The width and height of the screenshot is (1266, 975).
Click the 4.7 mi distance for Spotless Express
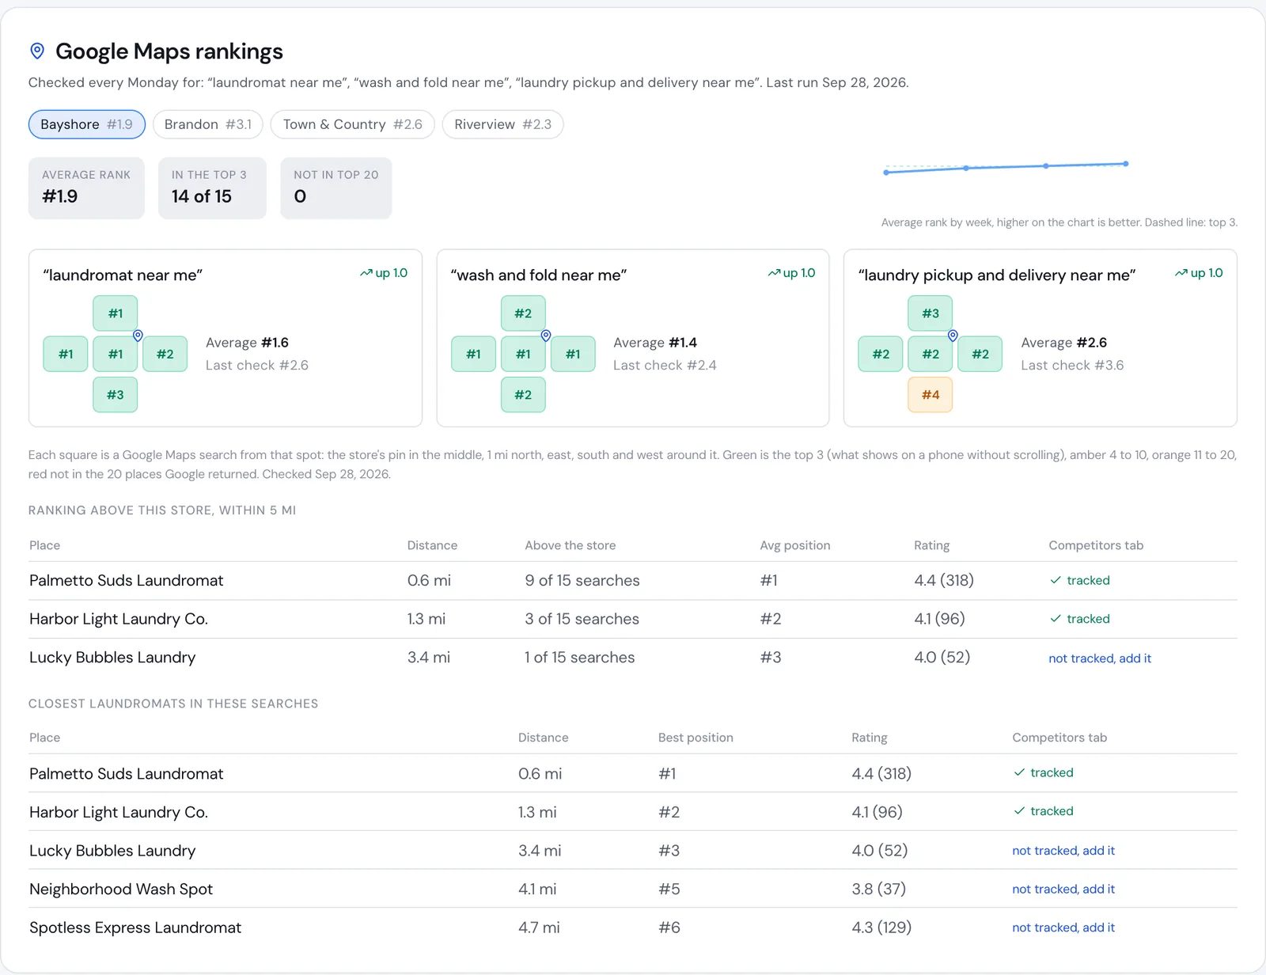(x=539, y=928)
